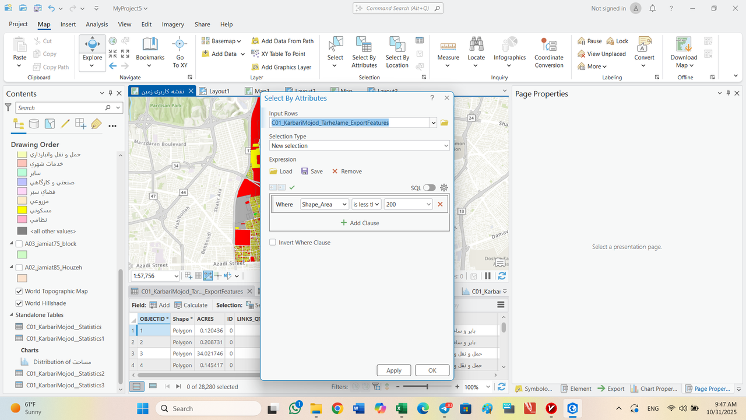Viewport: 746px width, 420px height.
Task: Expand the Basemap gallery
Action: tap(222, 41)
